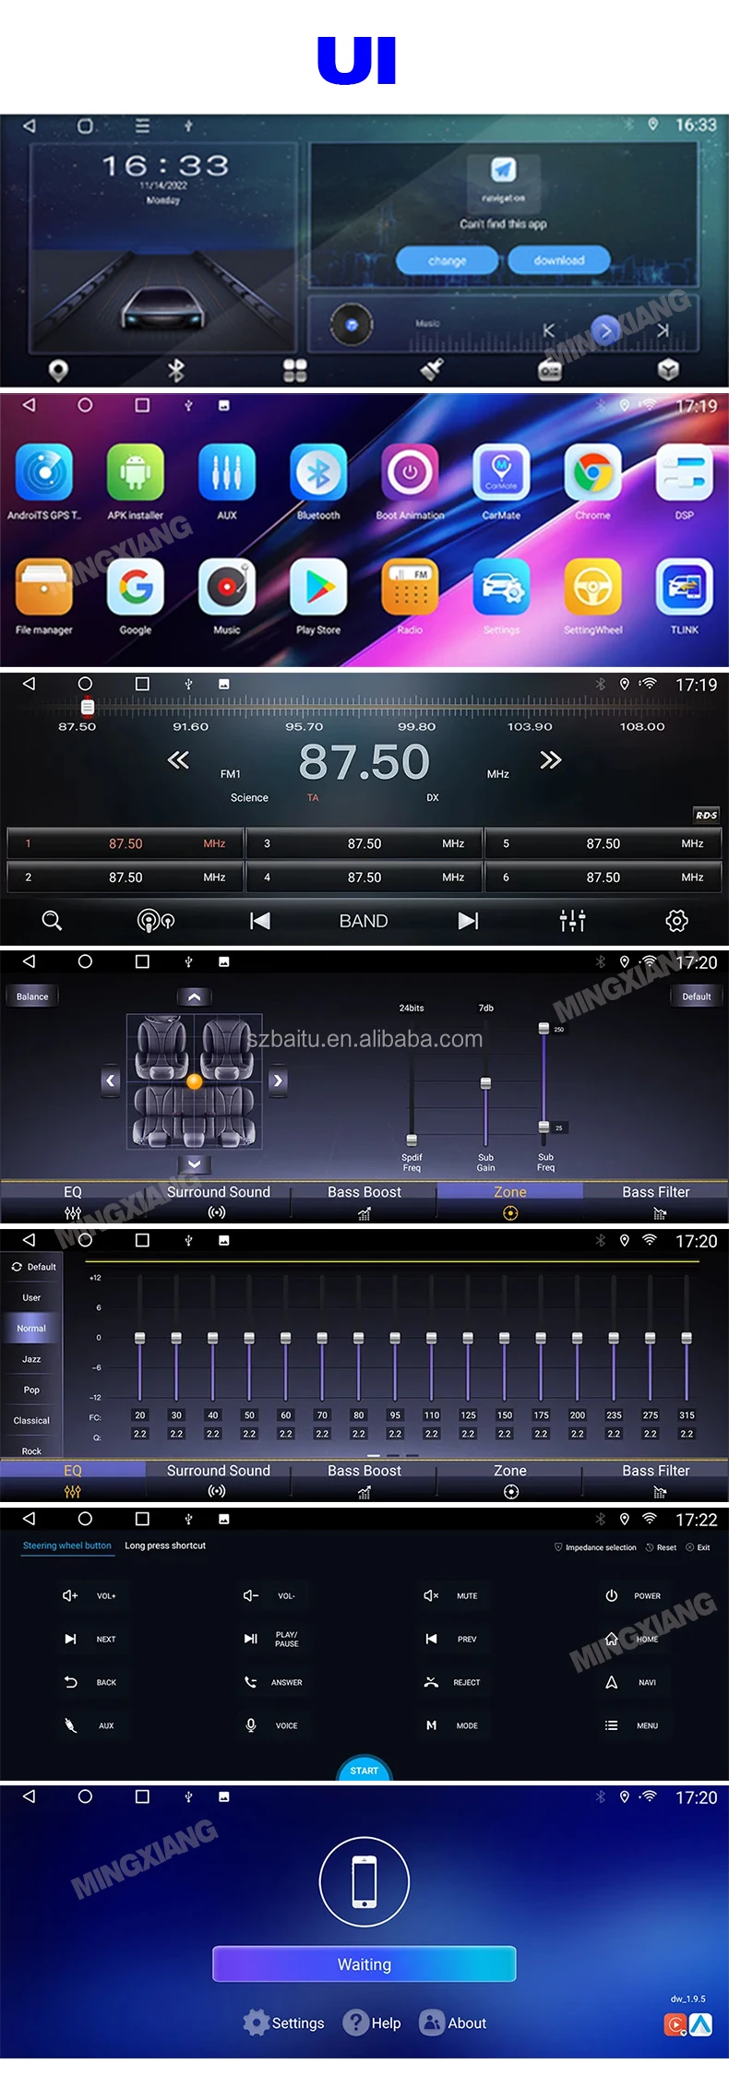Move balance rearward with the down arrow
Screen dimensions: 729x2076
coord(194,1164)
